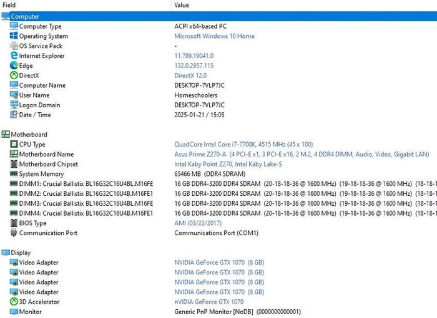The height and width of the screenshot is (318, 437).
Task: Open the AMI (03/22/2017) BIOS link
Action: 198,223
